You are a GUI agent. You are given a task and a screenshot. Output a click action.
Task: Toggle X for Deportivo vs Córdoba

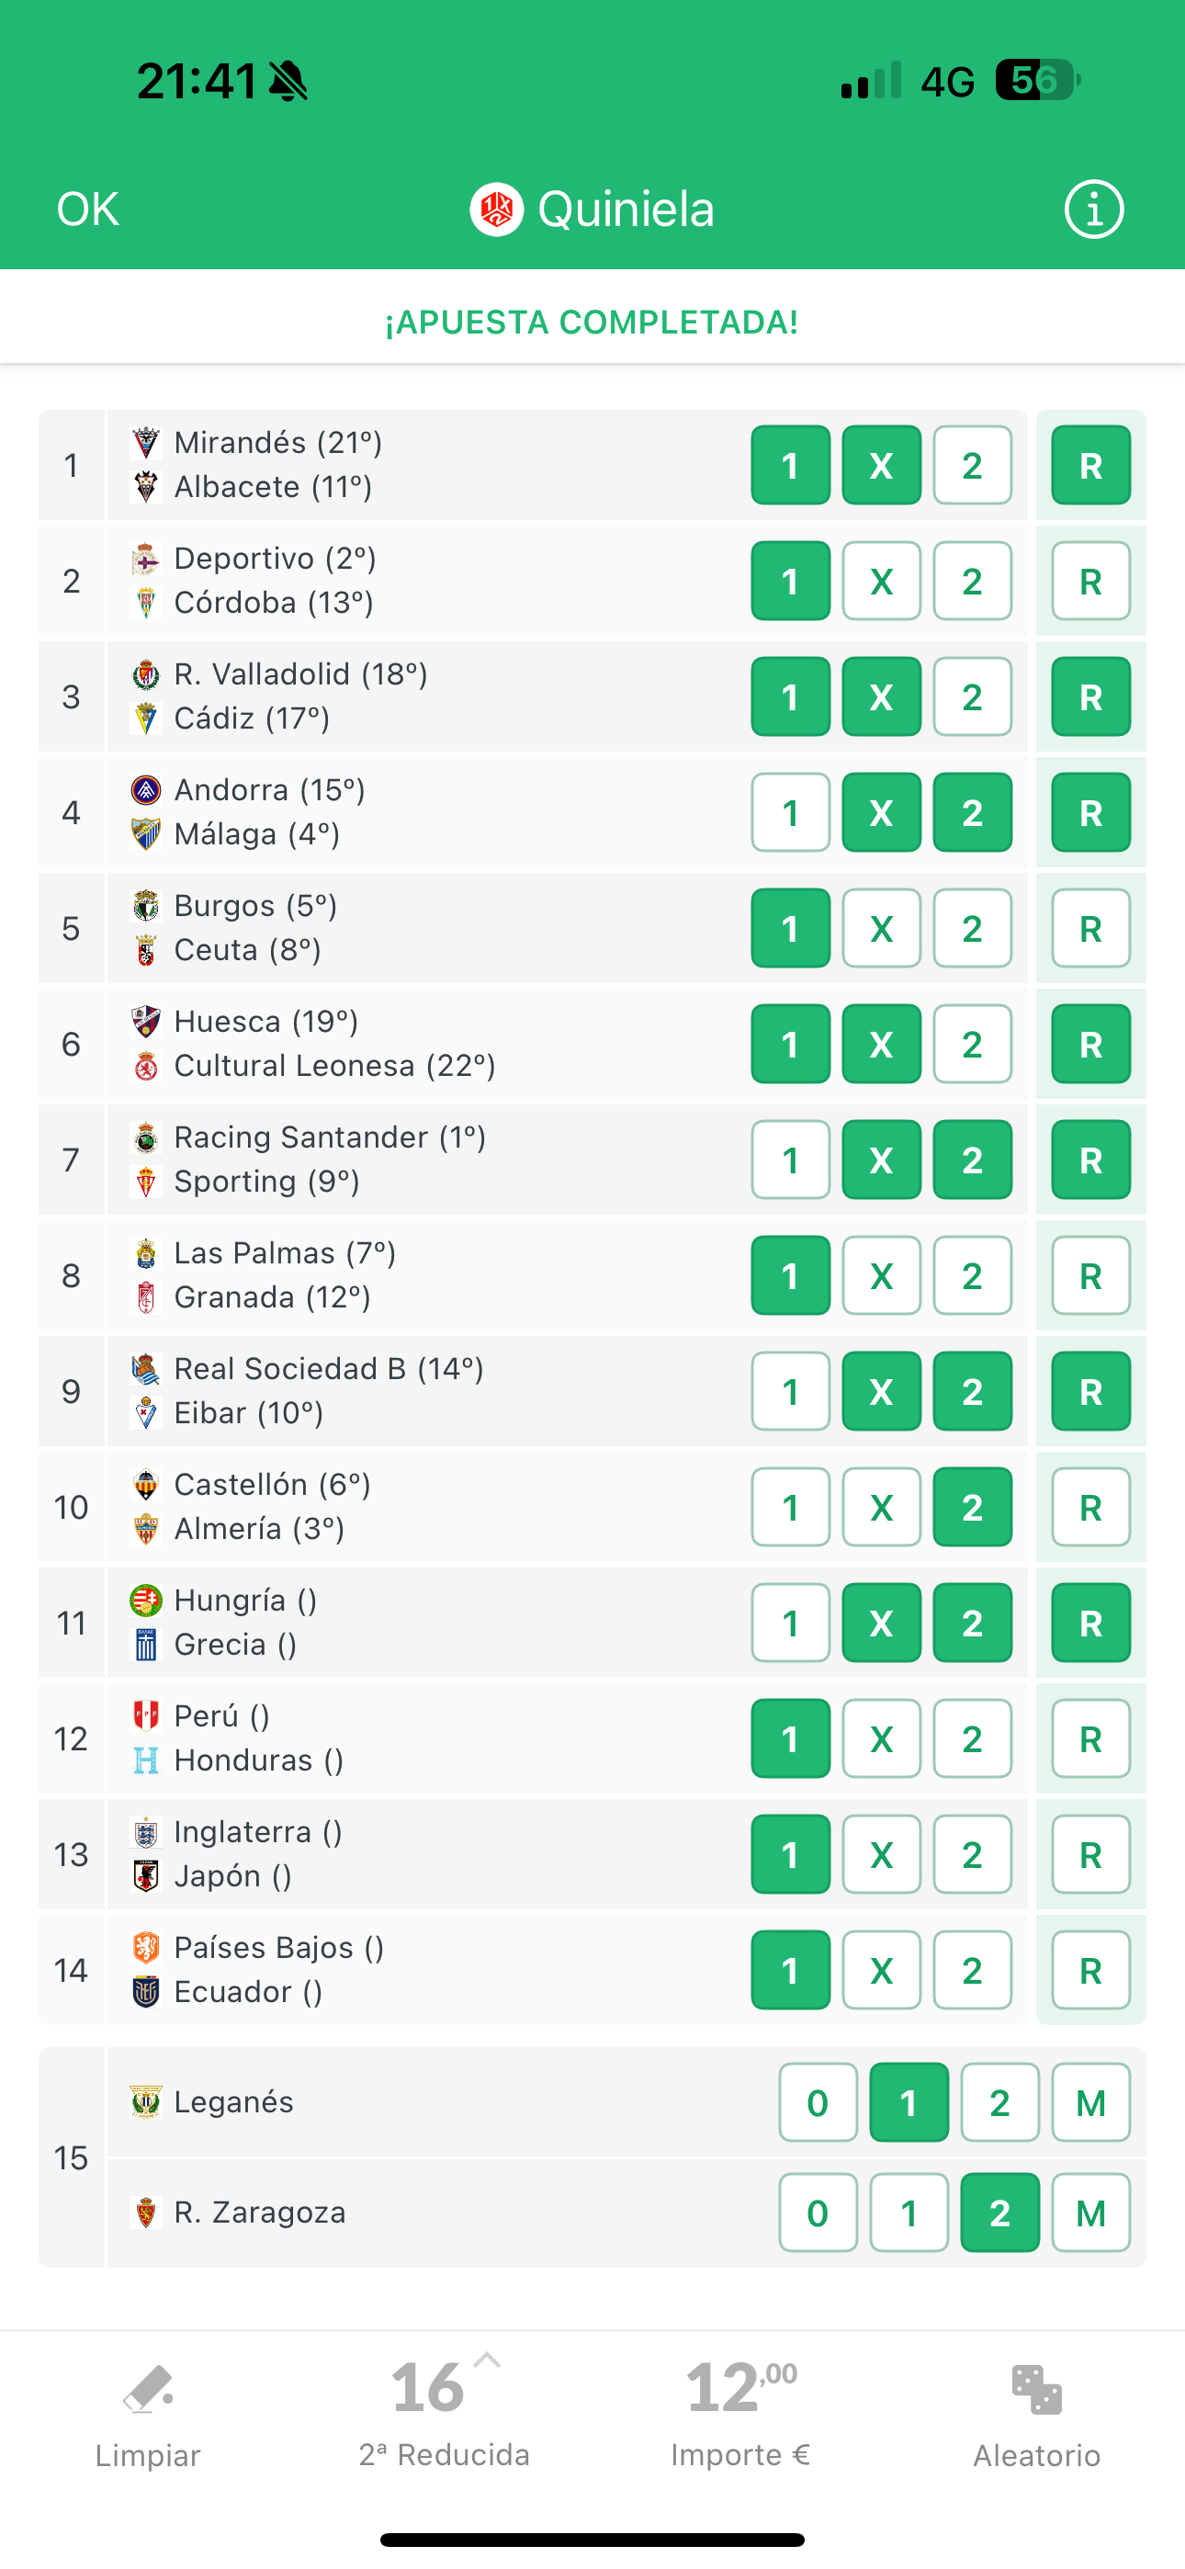coord(882,582)
